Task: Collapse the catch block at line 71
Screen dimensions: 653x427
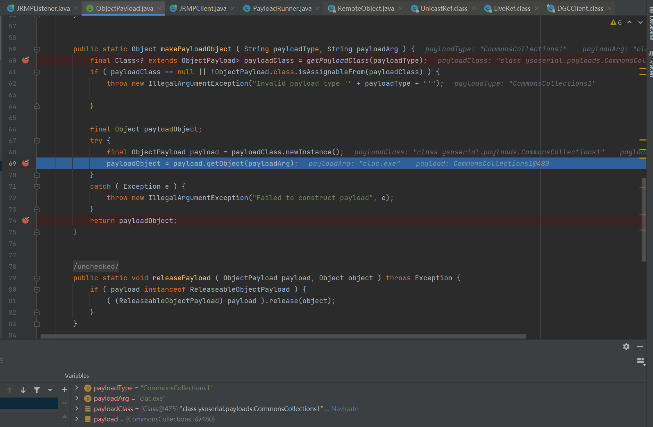Action: coord(37,187)
